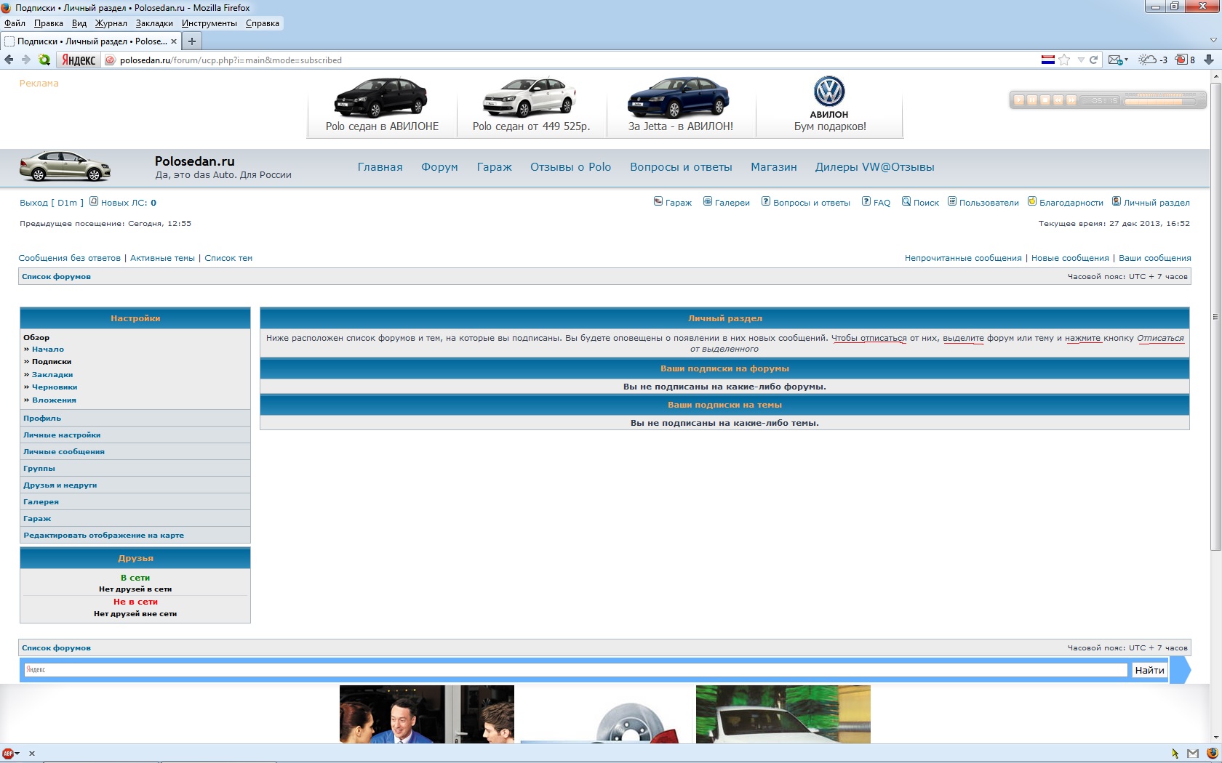Adjust the media player volume bar

tap(1159, 101)
